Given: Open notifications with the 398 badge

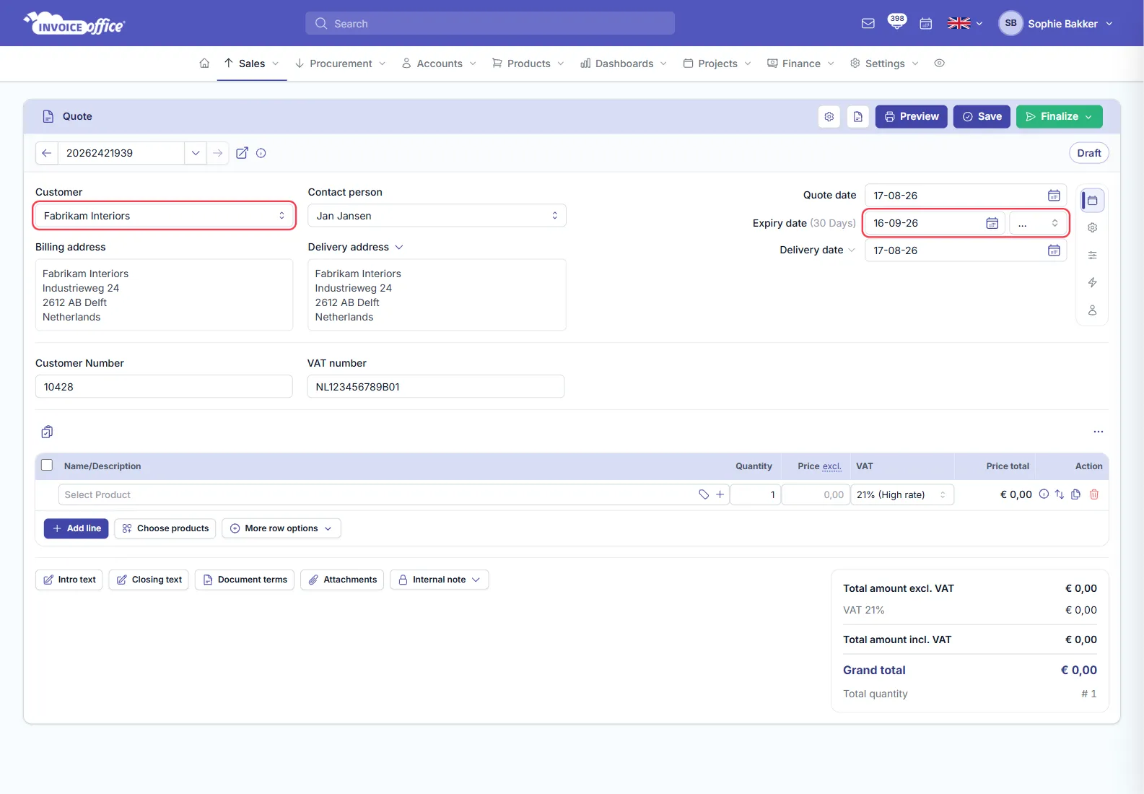Looking at the screenshot, I should (897, 22).
